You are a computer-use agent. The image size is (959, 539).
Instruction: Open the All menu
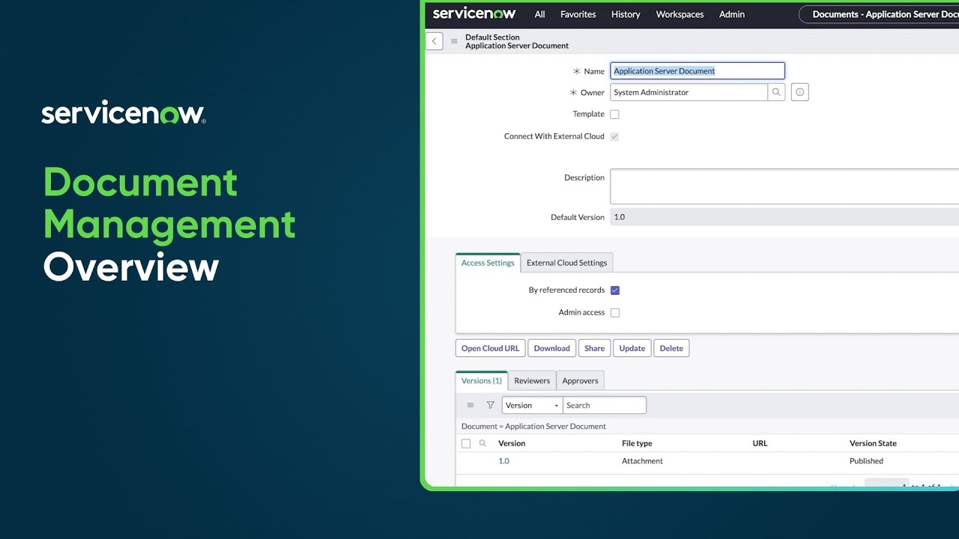click(539, 14)
